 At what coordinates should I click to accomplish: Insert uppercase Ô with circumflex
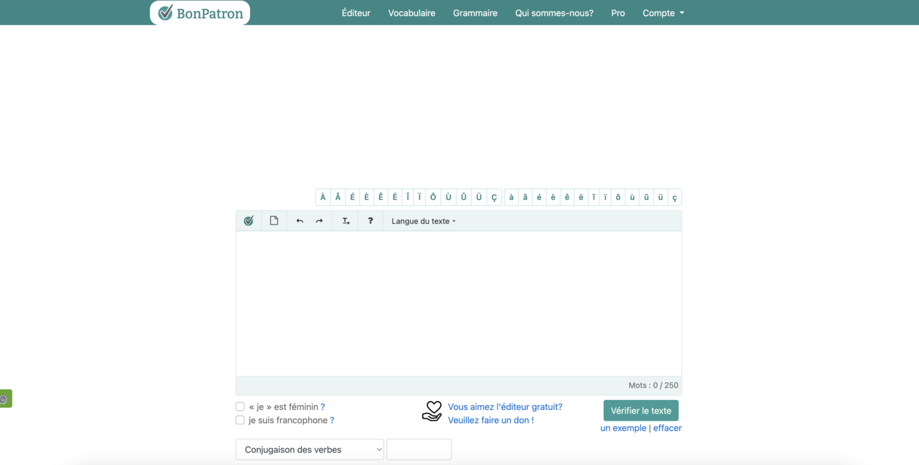tap(433, 197)
